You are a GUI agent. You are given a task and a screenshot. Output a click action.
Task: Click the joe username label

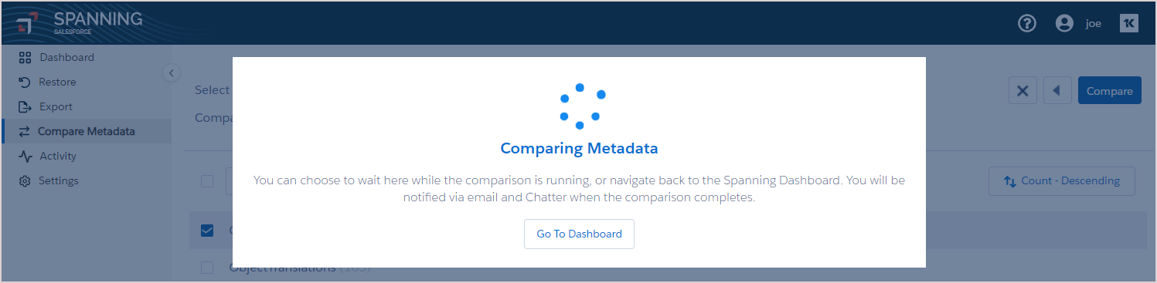[x=1093, y=23]
